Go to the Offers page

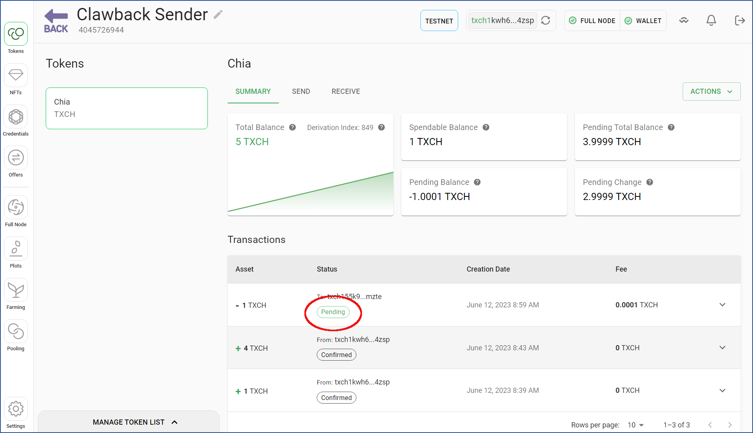click(16, 162)
